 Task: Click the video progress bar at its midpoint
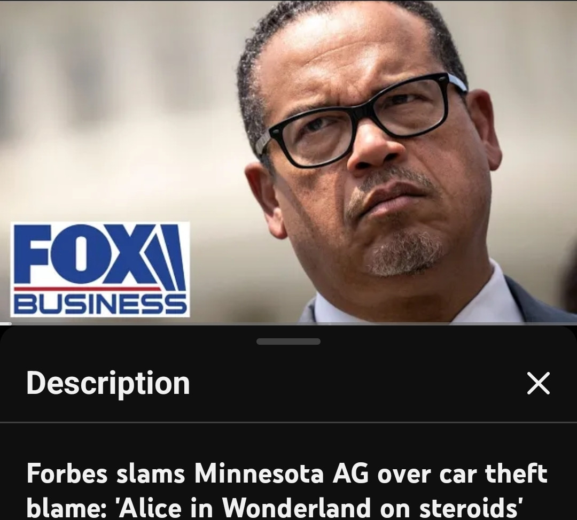pyautogui.click(x=288, y=323)
